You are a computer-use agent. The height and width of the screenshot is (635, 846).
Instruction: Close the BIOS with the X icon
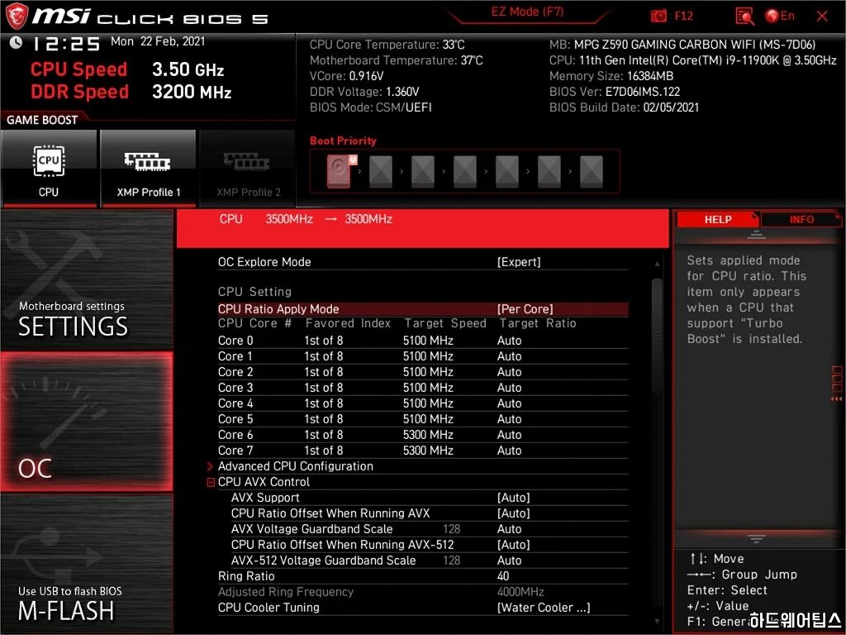822,17
